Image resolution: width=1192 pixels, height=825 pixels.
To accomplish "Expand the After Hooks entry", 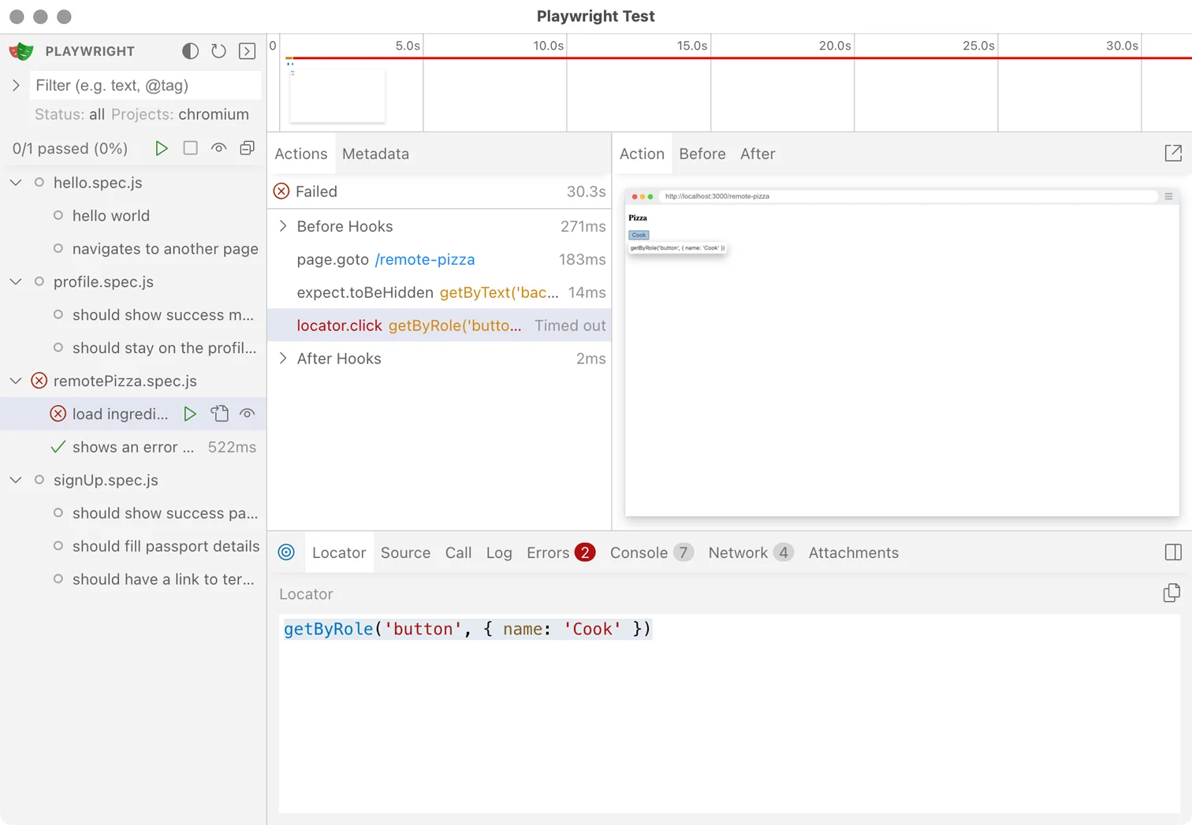I will [284, 359].
